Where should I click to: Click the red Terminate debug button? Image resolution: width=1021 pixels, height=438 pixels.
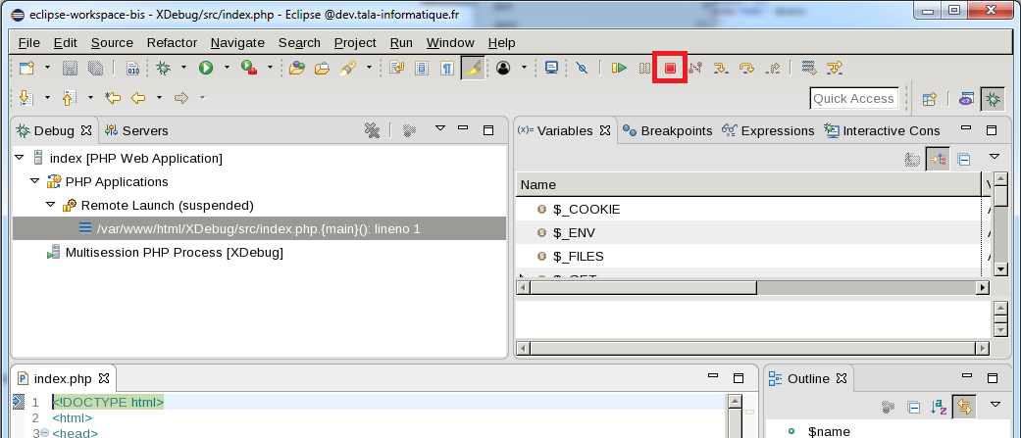tap(670, 69)
